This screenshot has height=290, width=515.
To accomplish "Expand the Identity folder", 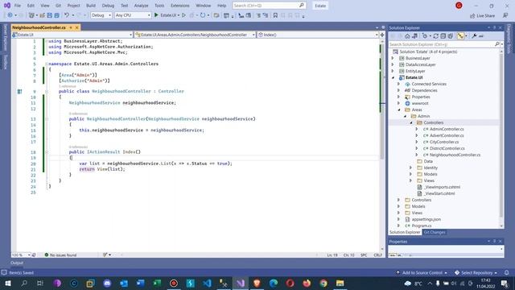I will tap(410, 168).
